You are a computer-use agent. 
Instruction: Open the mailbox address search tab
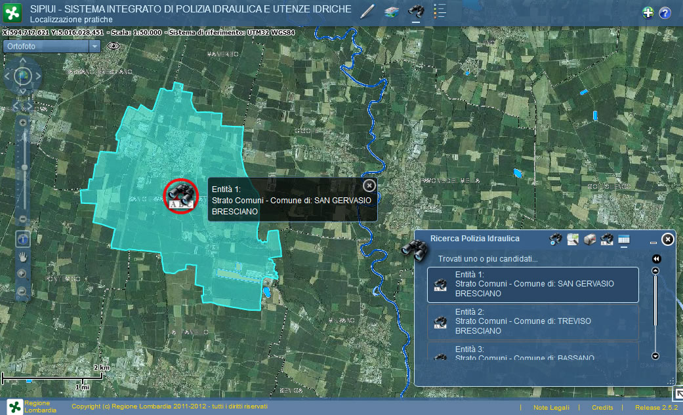[x=590, y=239]
